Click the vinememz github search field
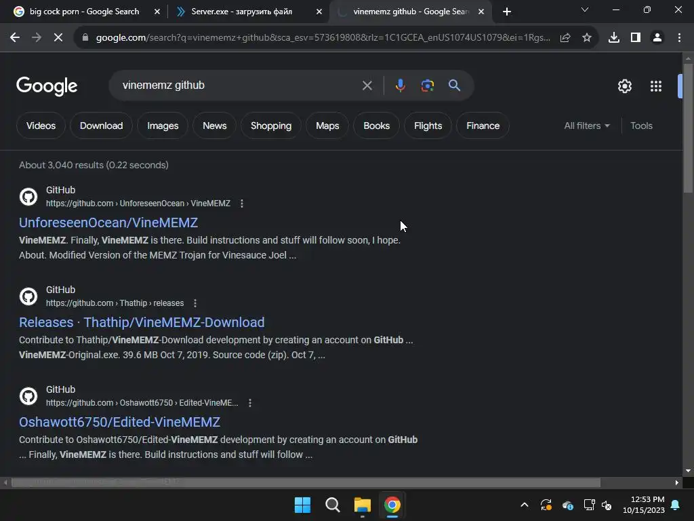This screenshot has height=521, width=694. click(239, 85)
